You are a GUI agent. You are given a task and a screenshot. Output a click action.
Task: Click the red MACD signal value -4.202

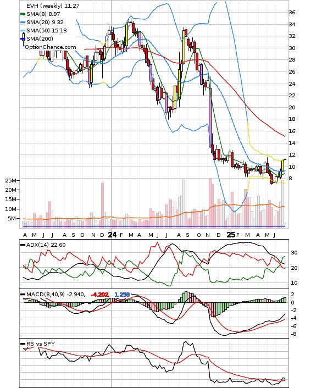coord(100,295)
